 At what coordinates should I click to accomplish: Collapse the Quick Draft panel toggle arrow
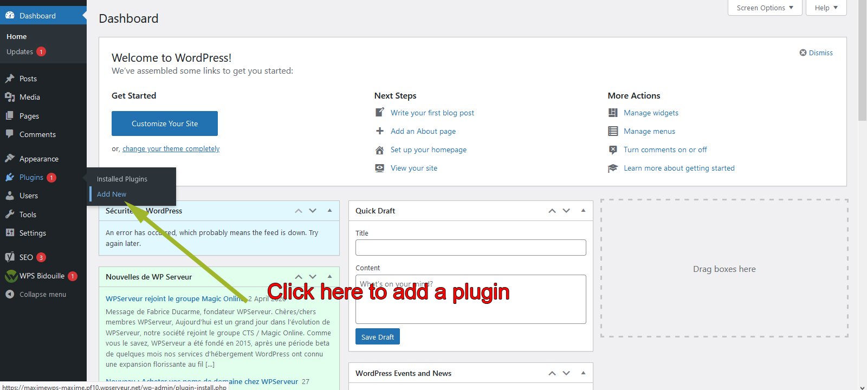(x=583, y=211)
